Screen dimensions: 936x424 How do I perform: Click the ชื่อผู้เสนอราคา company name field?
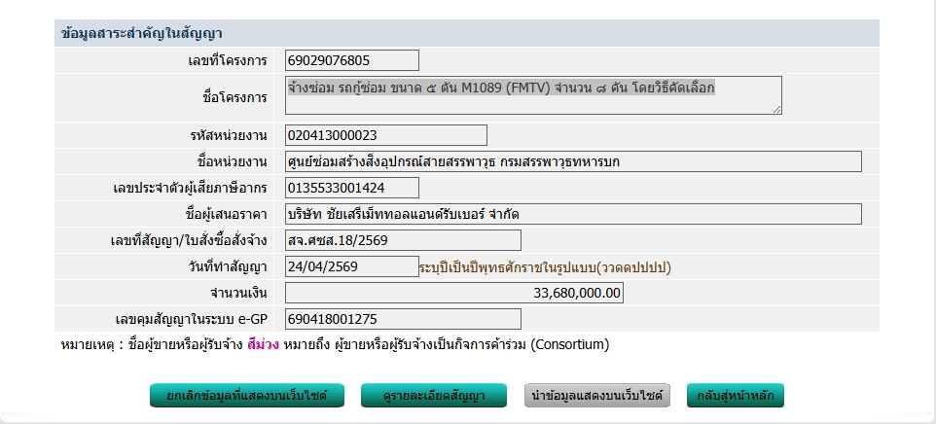(x=573, y=214)
